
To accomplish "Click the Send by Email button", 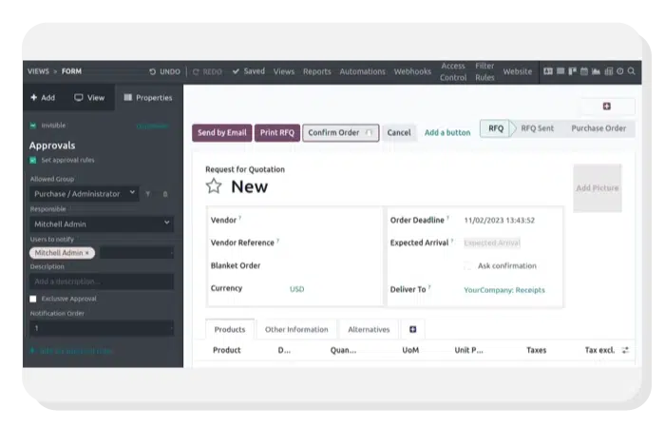I will click(221, 133).
